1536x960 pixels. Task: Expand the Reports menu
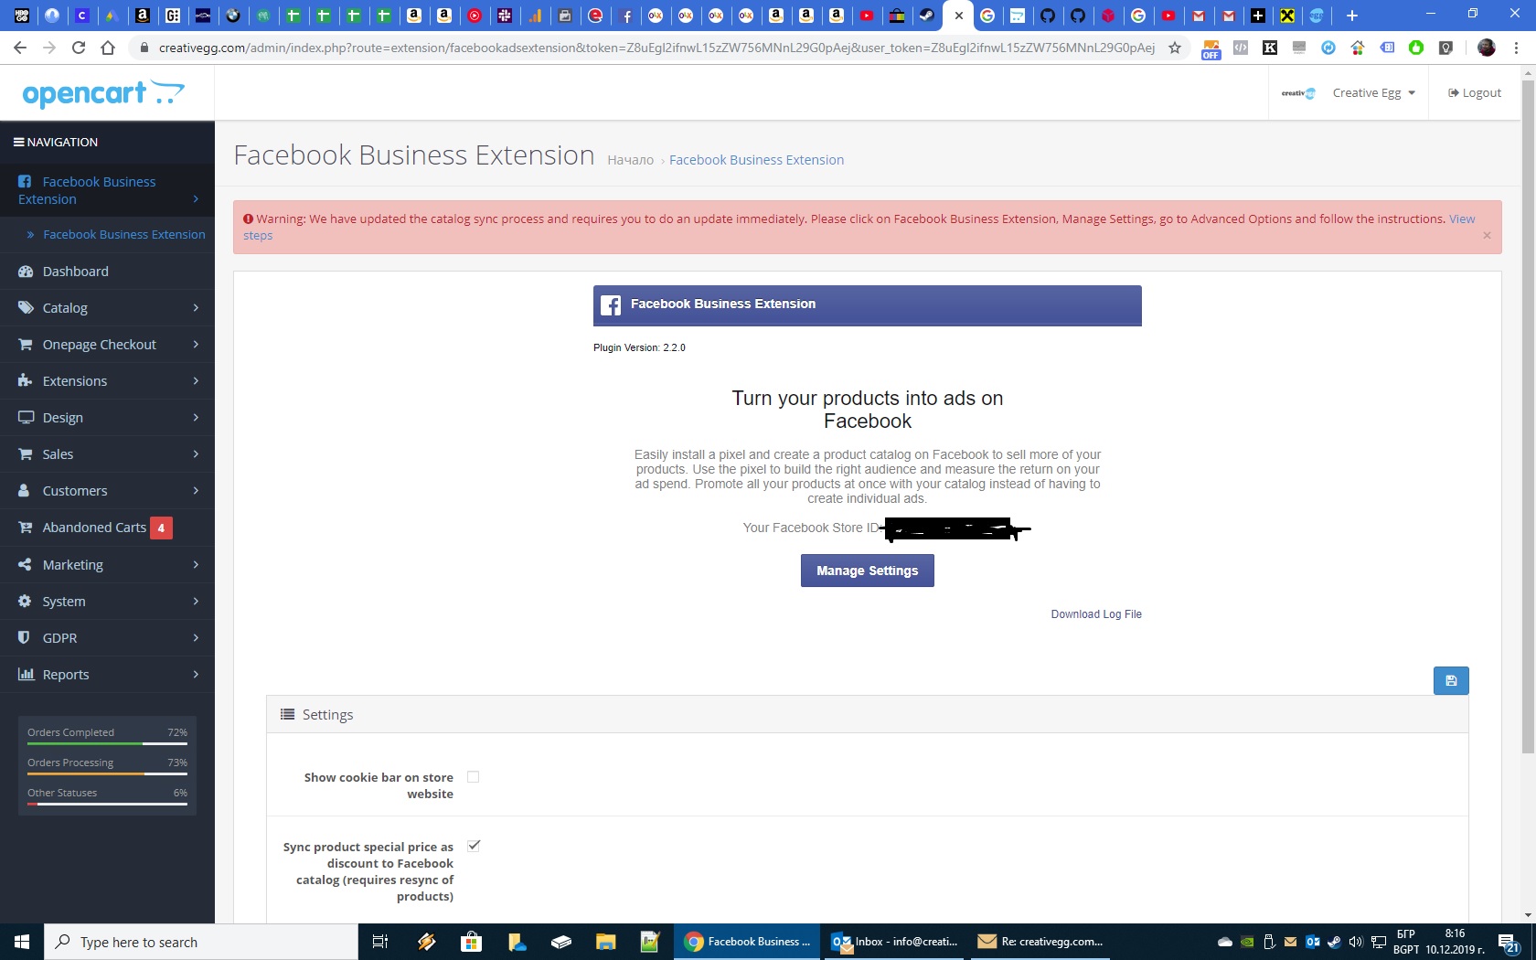point(107,675)
